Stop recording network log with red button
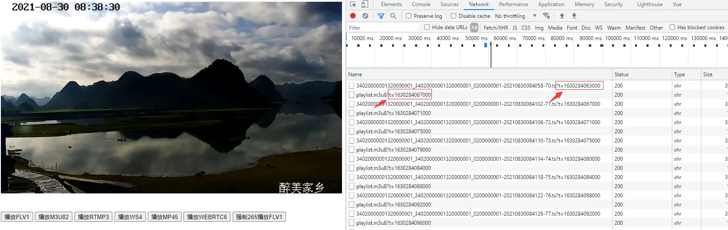Image resolution: width=728 pixels, height=230 pixels. [353, 16]
